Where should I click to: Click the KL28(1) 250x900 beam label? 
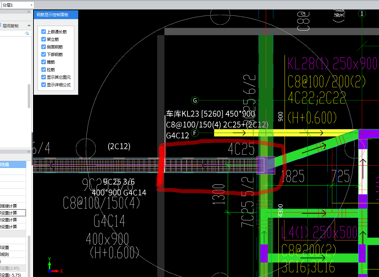tap(332, 64)
